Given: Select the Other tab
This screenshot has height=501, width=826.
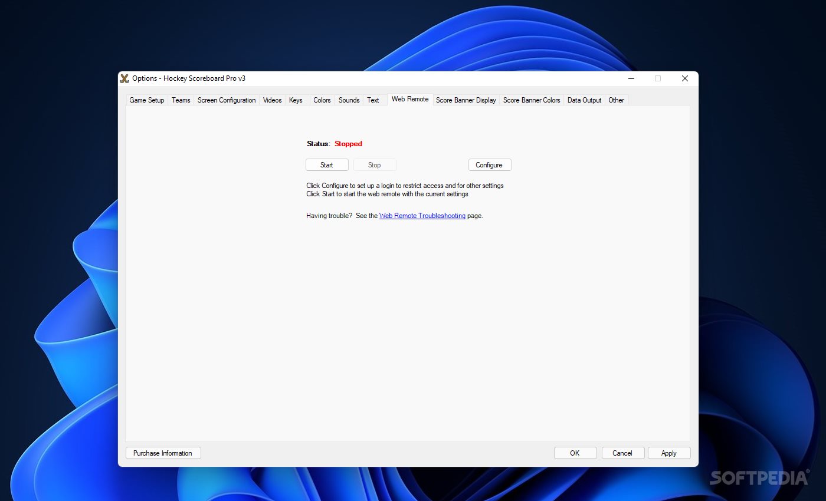Looking at the screenshot, I should pyautogui.click(x=617, y=100).
